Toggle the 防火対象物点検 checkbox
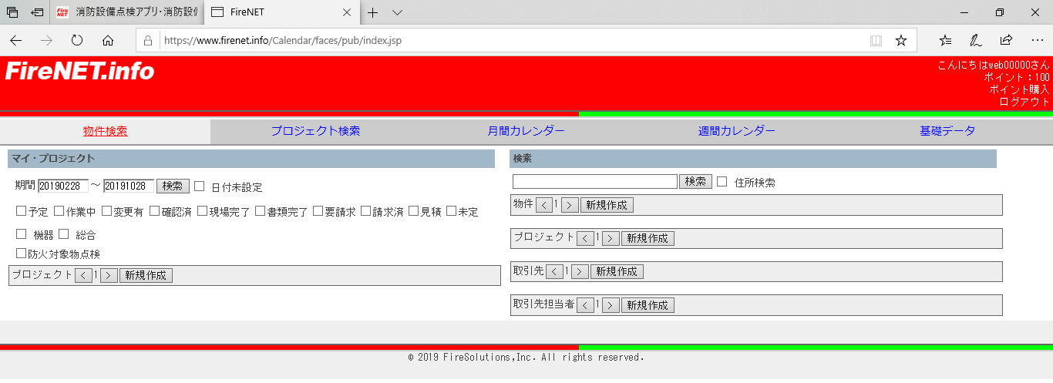 click(22, 254)
